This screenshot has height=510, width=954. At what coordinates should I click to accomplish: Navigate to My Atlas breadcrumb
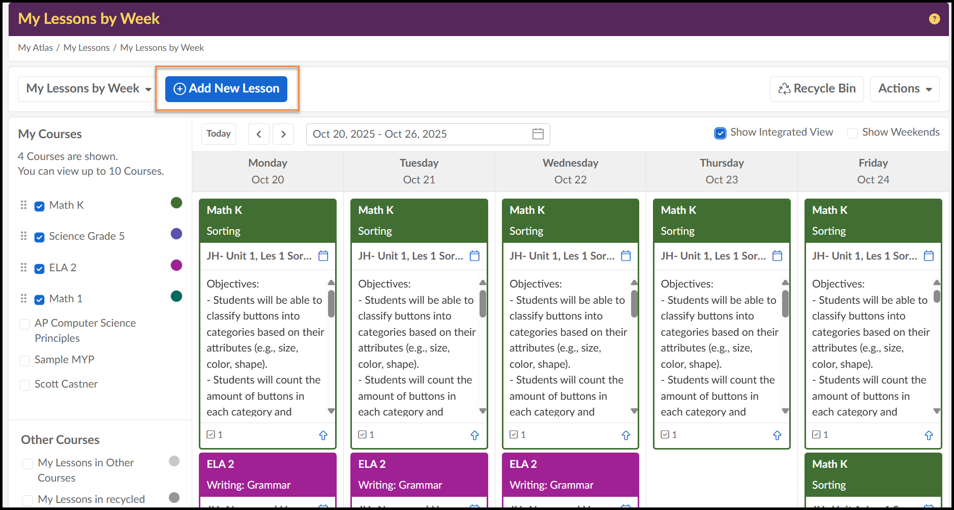(x=35, y=48)
